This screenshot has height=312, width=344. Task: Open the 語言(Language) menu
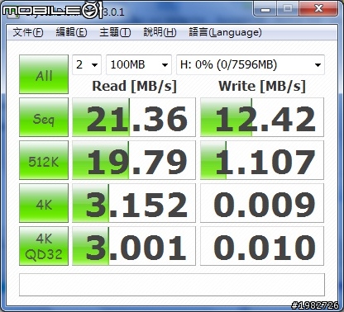225,32
